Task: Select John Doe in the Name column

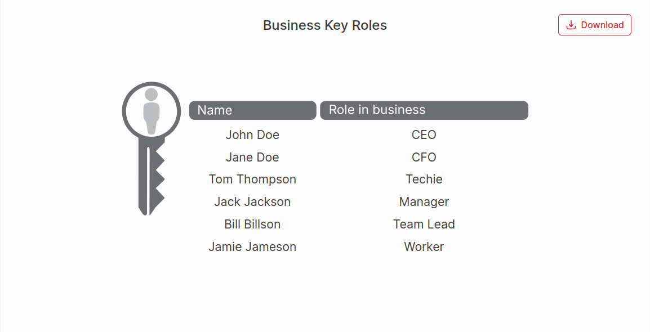Action: [252, 134]
